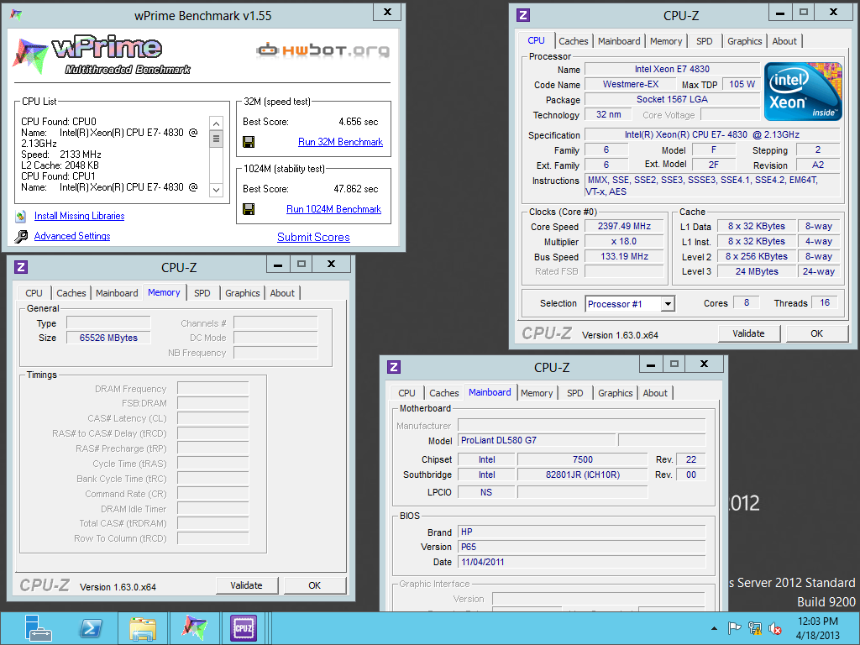This screenshot has height=645, width=860.
Task: Switch to the Caches tab in CPU-Z
Action: 574,40
